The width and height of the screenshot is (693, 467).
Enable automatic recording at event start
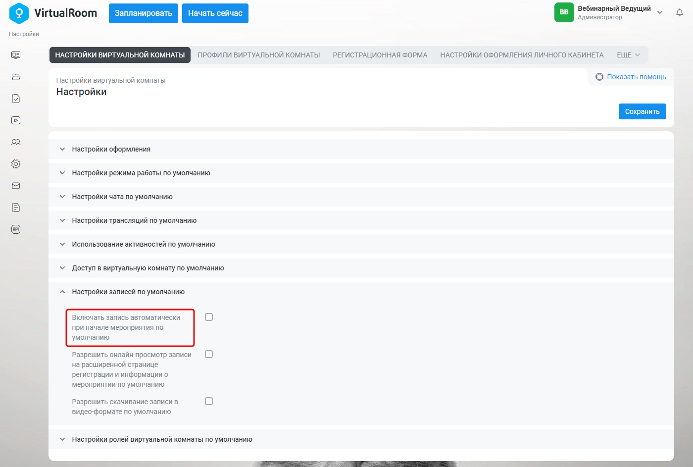[209, 317]
